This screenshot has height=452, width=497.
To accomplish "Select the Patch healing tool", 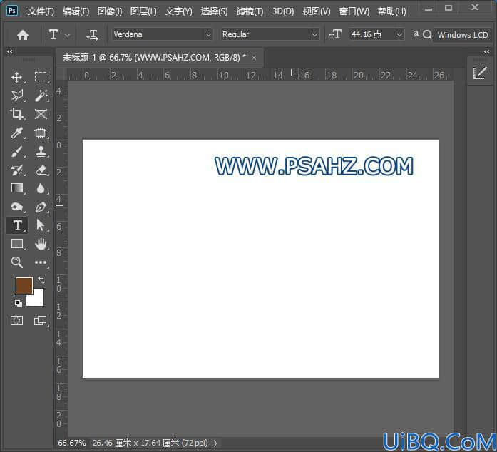I will click(x=41, y=133).
